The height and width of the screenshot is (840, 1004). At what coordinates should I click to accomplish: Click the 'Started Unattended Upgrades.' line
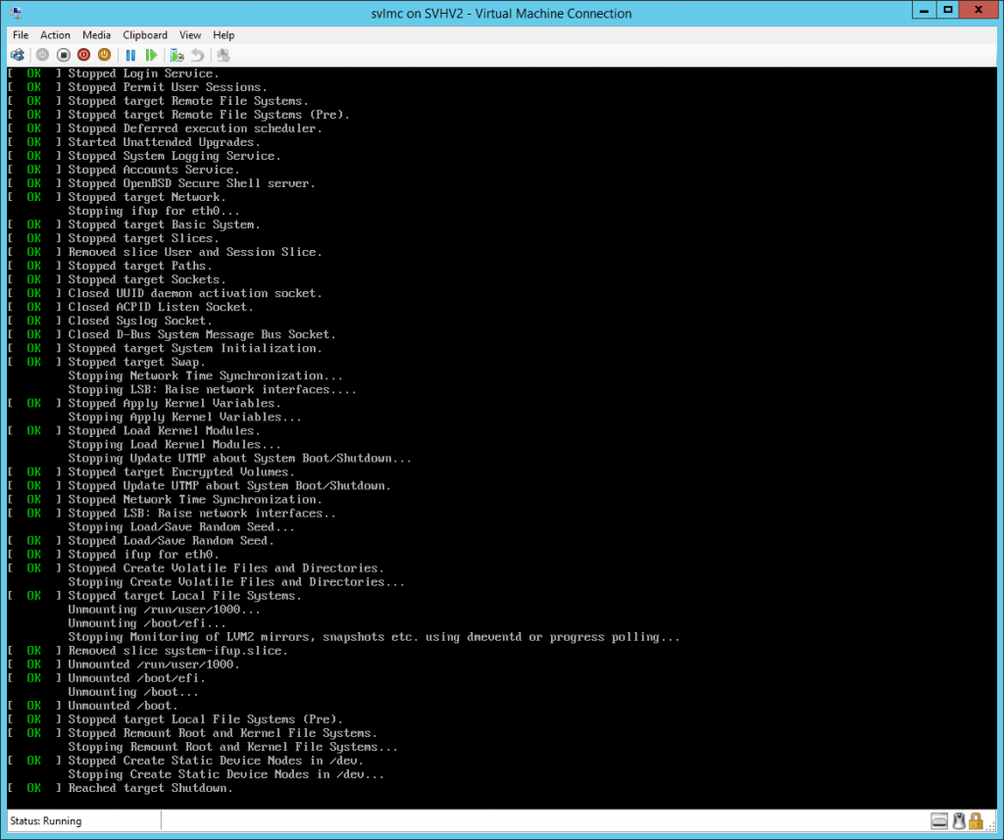point(164,142)
